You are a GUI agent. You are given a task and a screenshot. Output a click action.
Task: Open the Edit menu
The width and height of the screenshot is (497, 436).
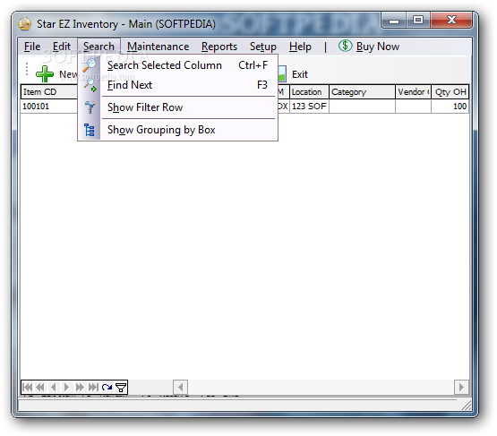coord(62,47)
